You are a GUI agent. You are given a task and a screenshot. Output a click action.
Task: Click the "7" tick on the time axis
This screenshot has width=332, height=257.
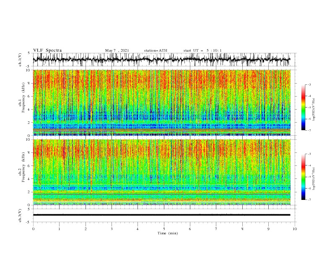point(216,229)
